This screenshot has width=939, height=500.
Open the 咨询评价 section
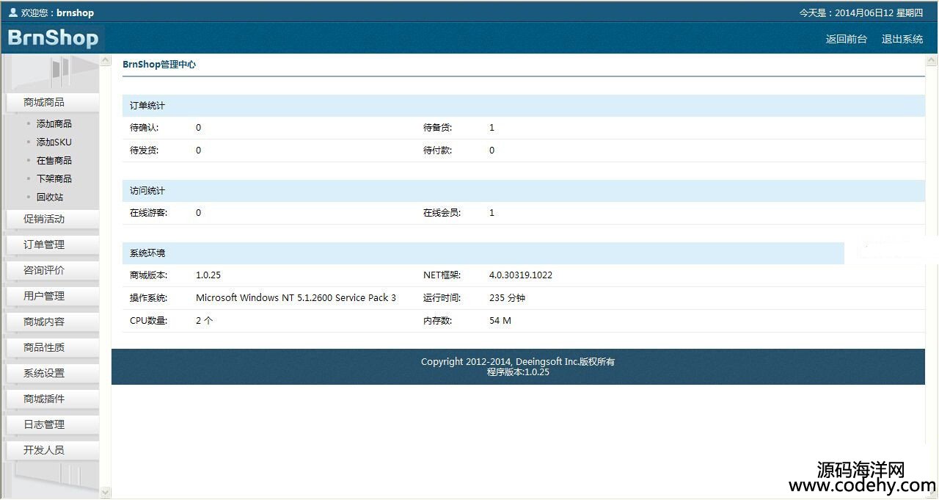pyautogui.click(x=44, y=270)
